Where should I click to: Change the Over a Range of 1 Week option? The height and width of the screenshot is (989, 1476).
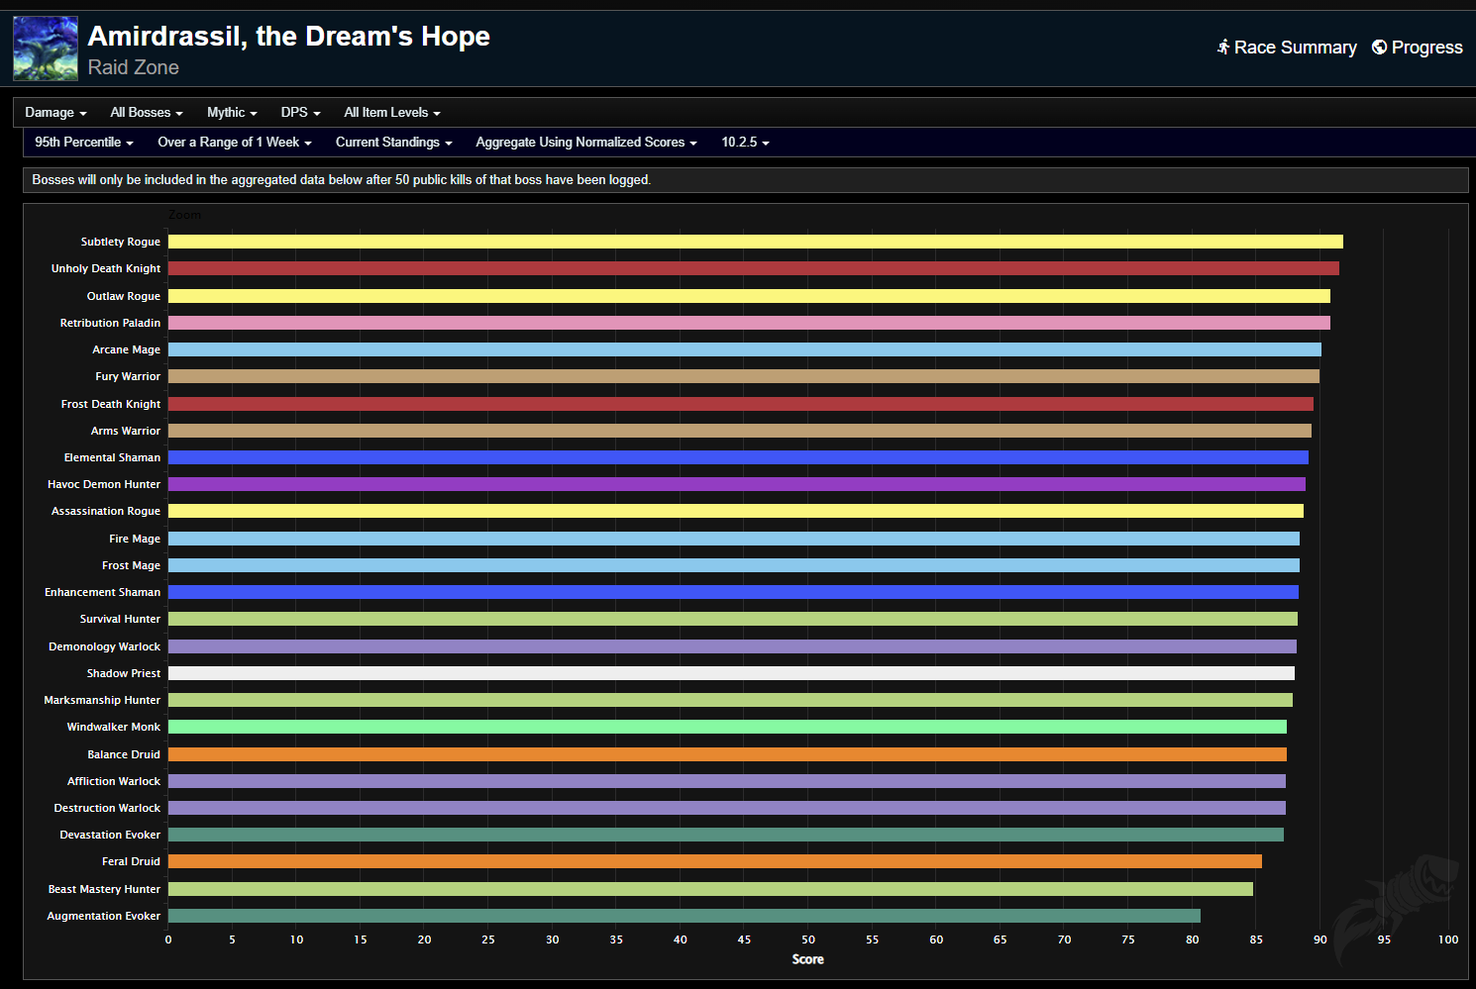234,143
